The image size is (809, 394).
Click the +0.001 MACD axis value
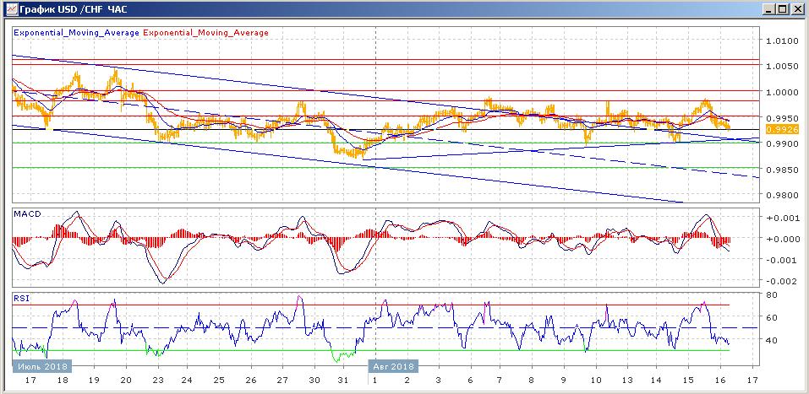pyautogui.click(x=784, y=218)
